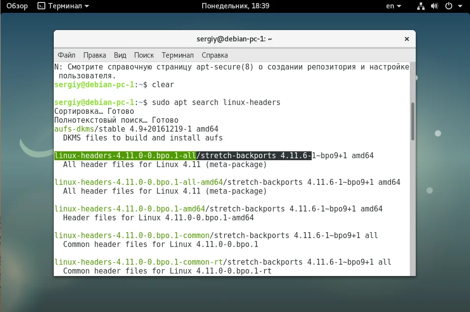
Task: Expand the system menu arrow beside power icon
Action: click(460, 6)
